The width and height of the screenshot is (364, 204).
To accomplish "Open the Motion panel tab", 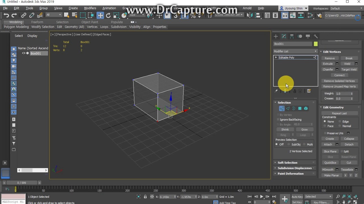I will click(x=300, y=36).
